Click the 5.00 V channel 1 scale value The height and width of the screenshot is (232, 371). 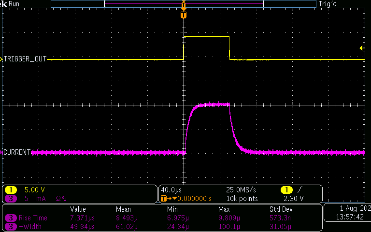point(35,190)
